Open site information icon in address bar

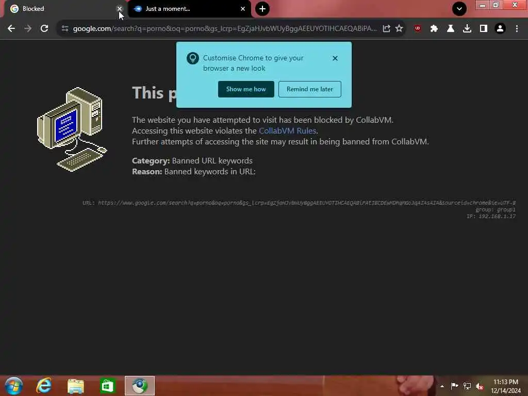click(x=65, y=29)
